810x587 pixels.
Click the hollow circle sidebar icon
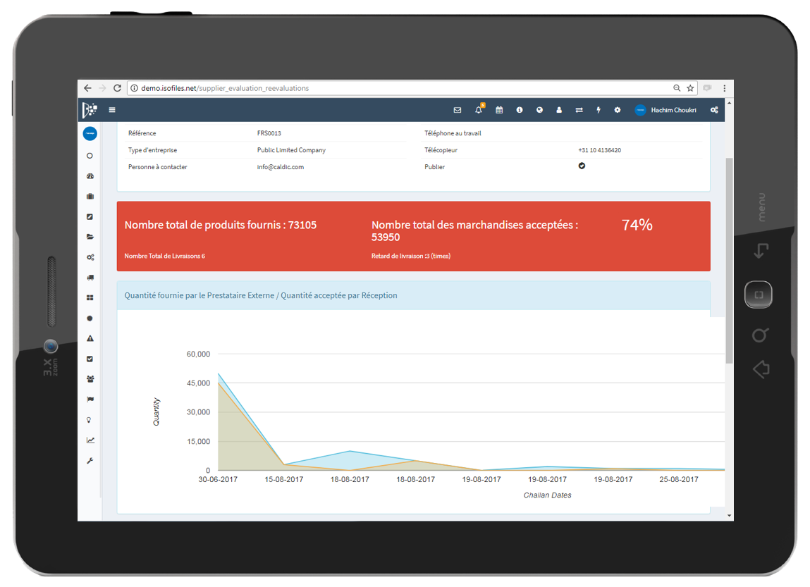click(90, 156)
